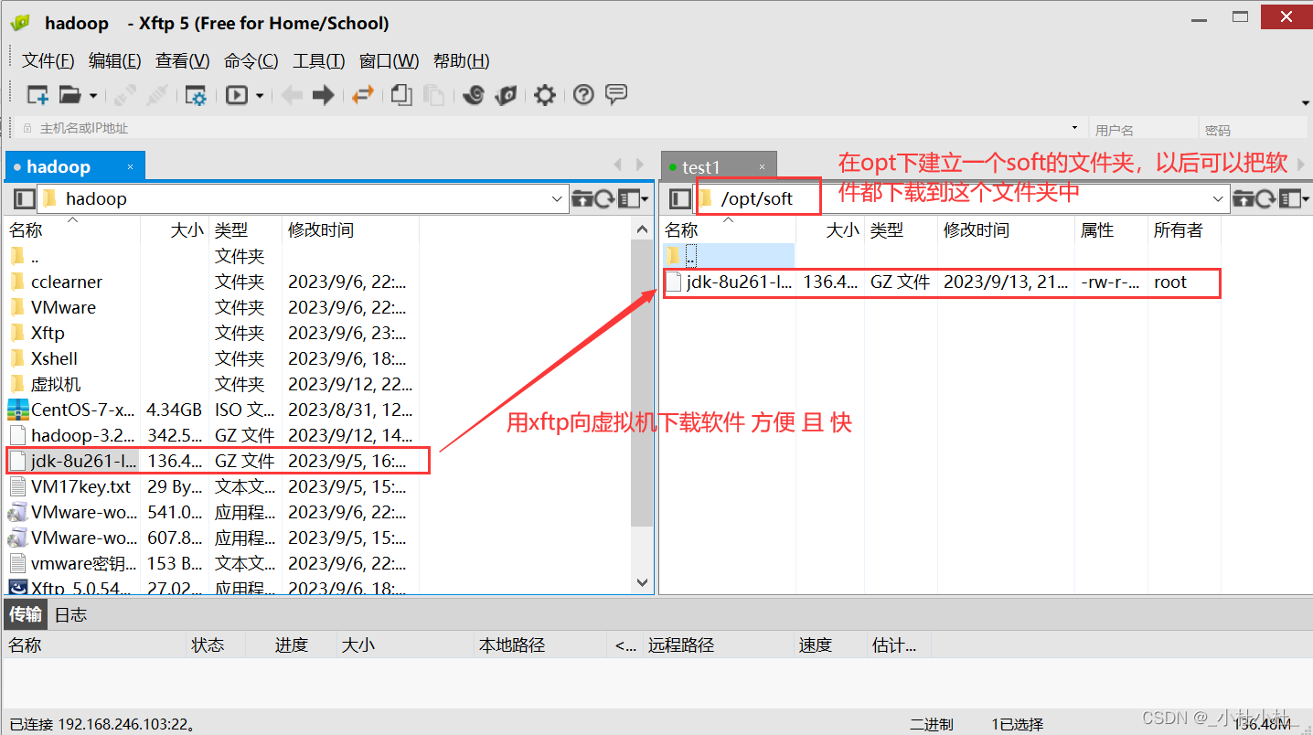The image size is (1313, 735).
Task: Open the 工具(T) menu
Action: pyautogui.click(x=317, y=60)
